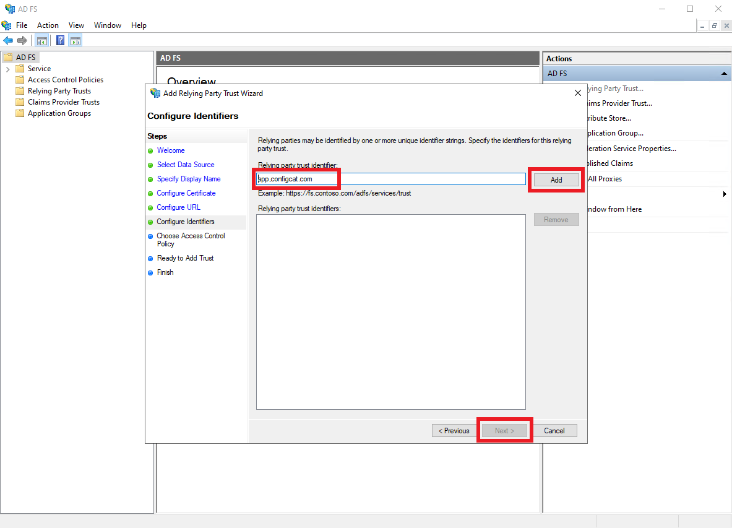Go to the Select Data Source step
The image size is (732, 528).
tap(186, 165)
